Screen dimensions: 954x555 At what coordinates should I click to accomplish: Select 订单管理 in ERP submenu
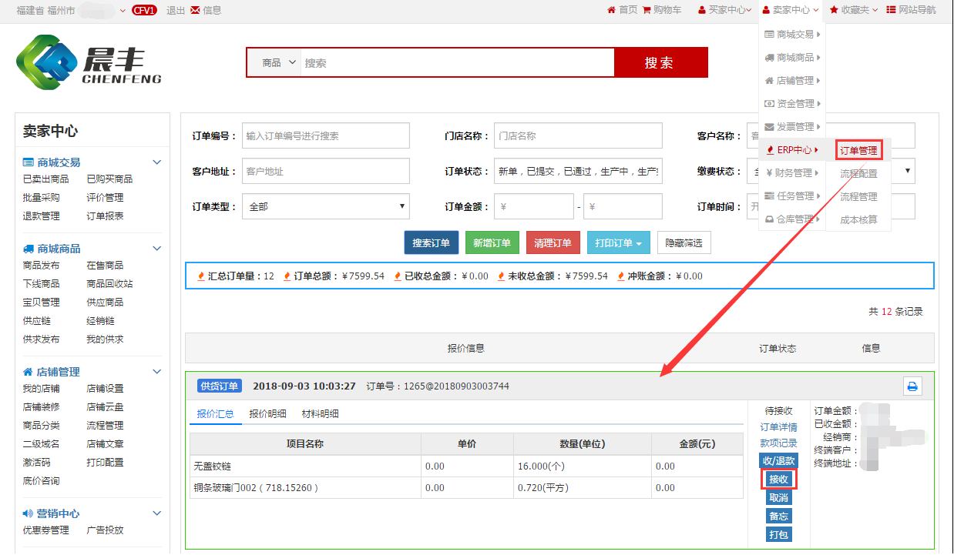[x=858, y=150]
